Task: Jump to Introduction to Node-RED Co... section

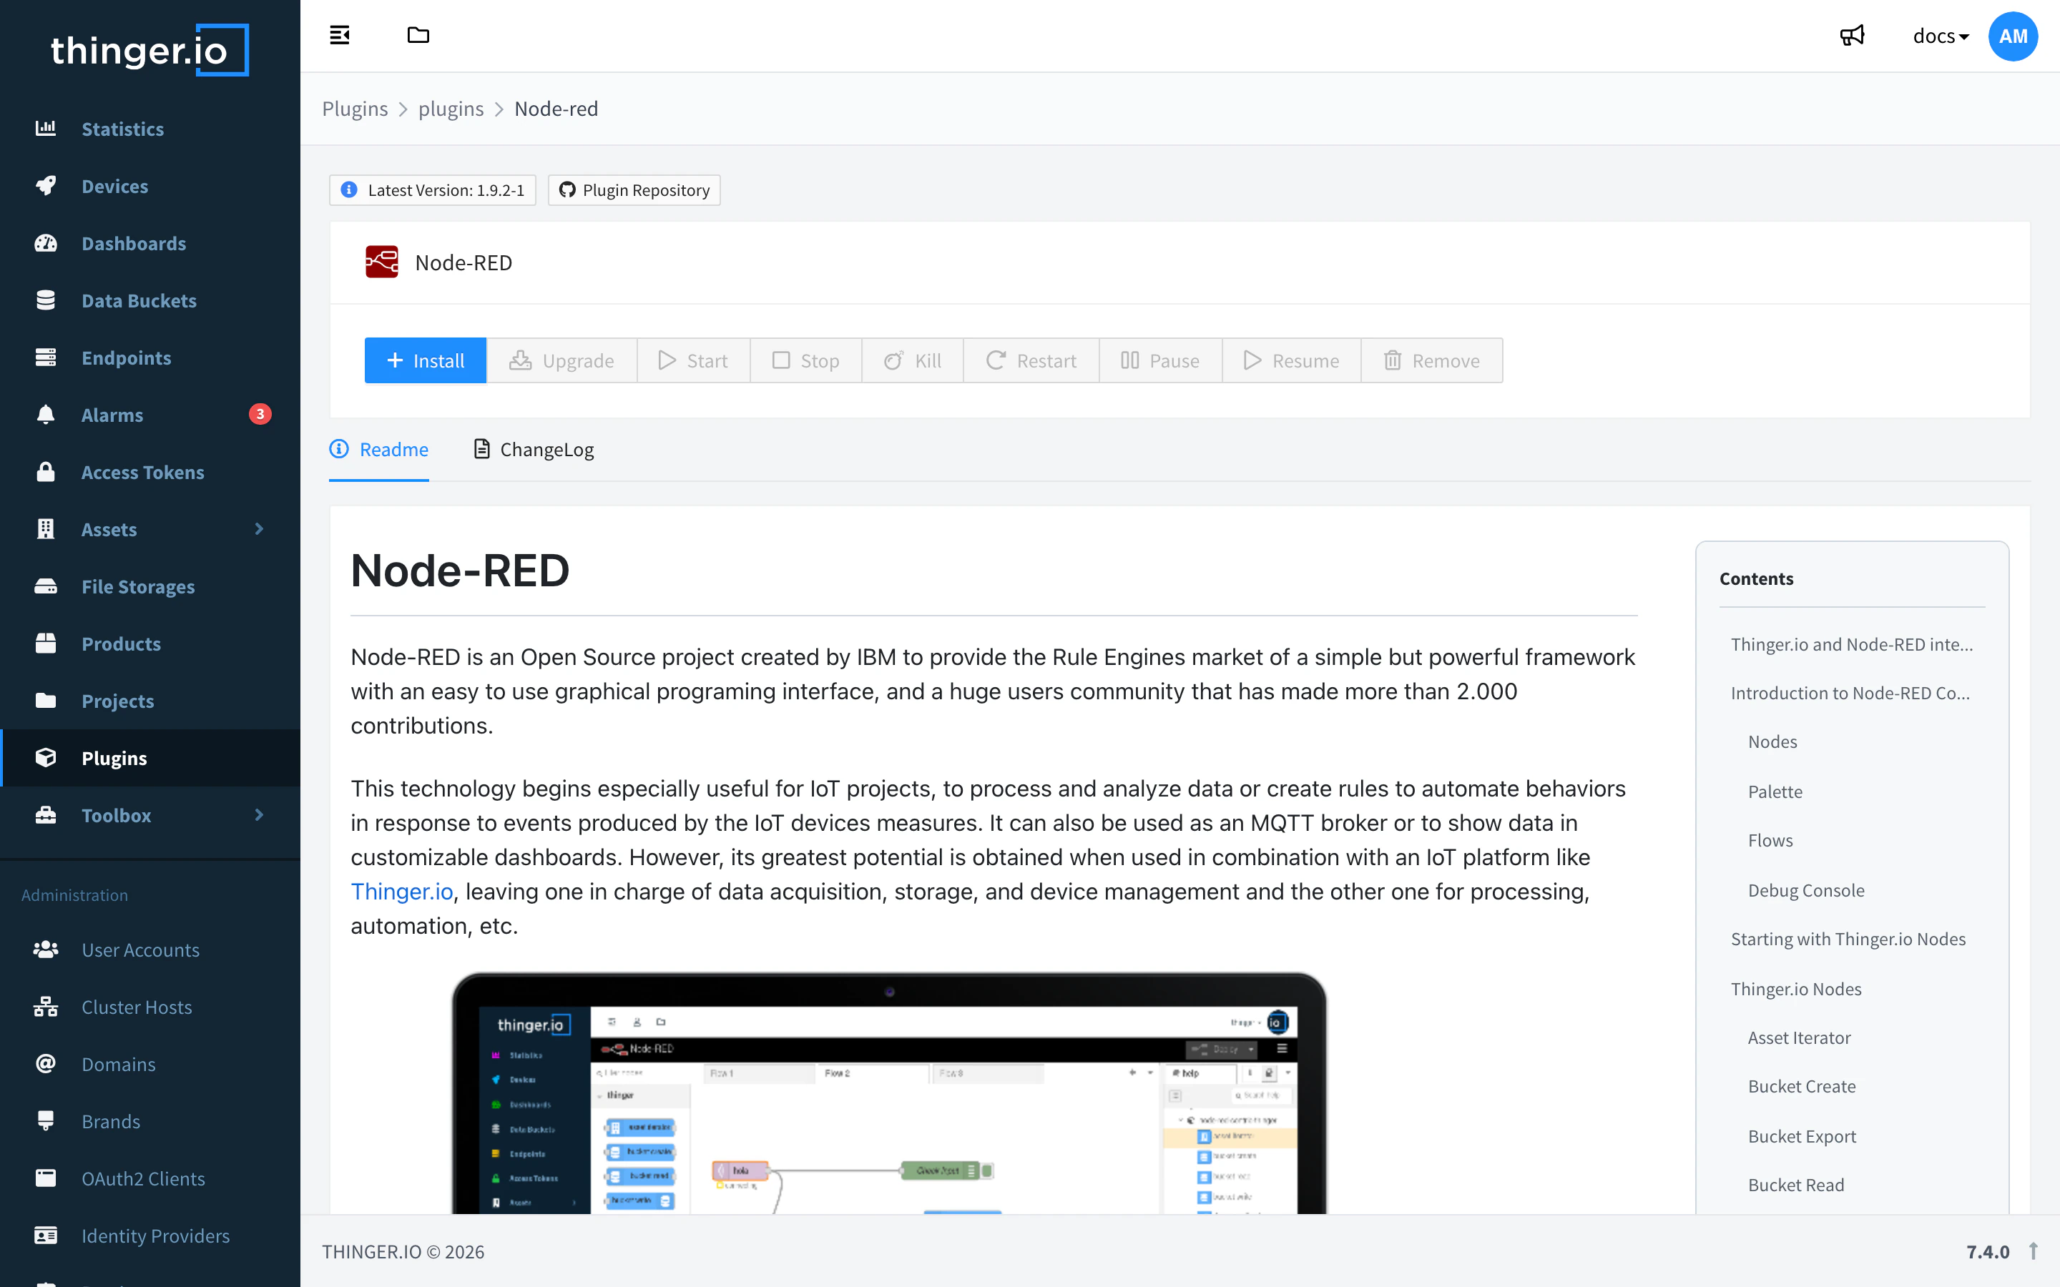Action: pyautogui.click(x=1850, y=693)
